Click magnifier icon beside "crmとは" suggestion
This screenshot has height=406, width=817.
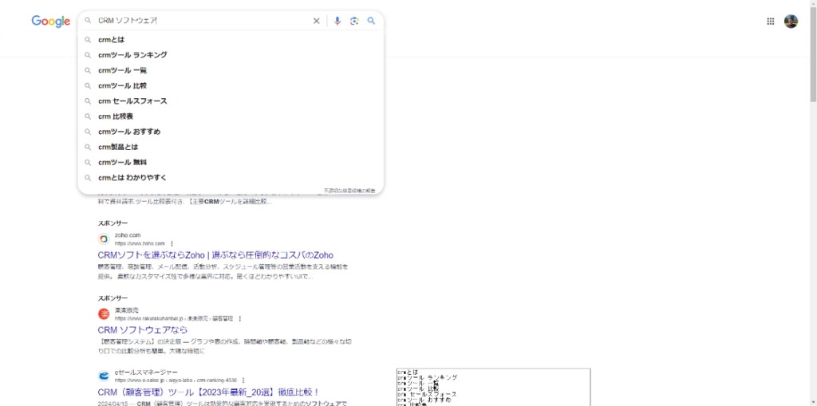point(88,40)
